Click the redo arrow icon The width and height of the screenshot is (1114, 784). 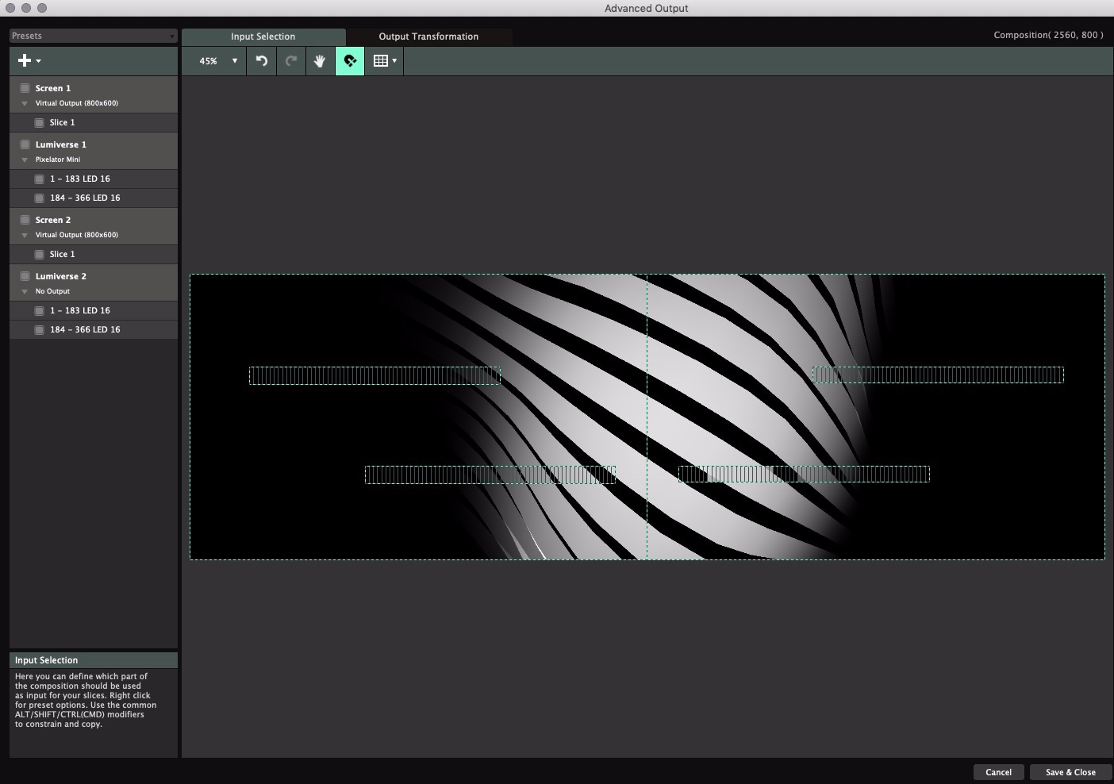291,61
